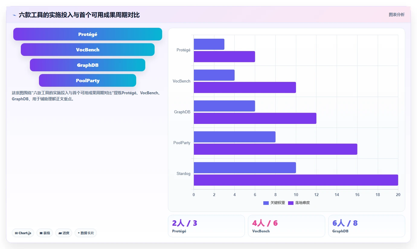The height and width of the screenshot is (249, 417).
Task: Click the VocBench y-axis label
Action: click(x=181, y=81)
